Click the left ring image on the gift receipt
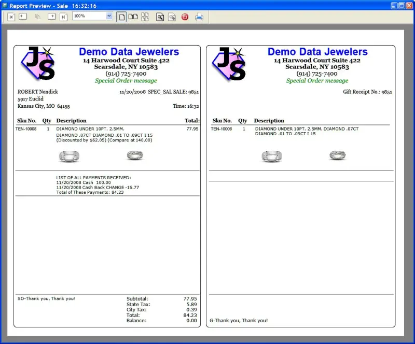 [x=272, y=156]
